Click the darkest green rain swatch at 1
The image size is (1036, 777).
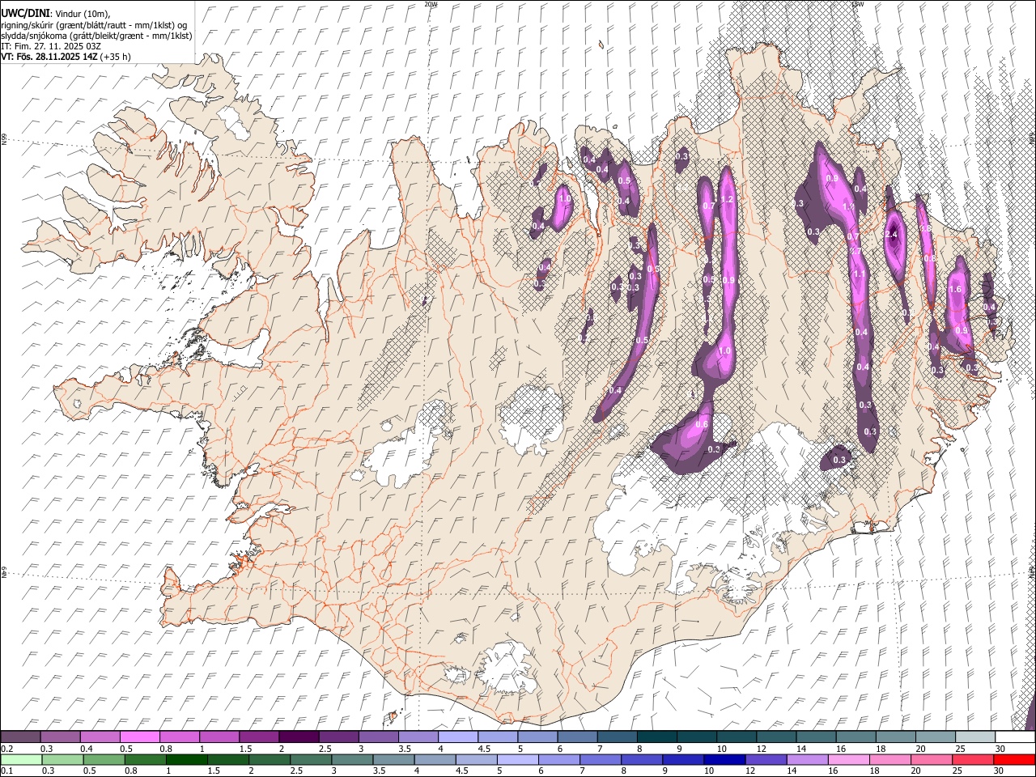[x=186, y=760]
